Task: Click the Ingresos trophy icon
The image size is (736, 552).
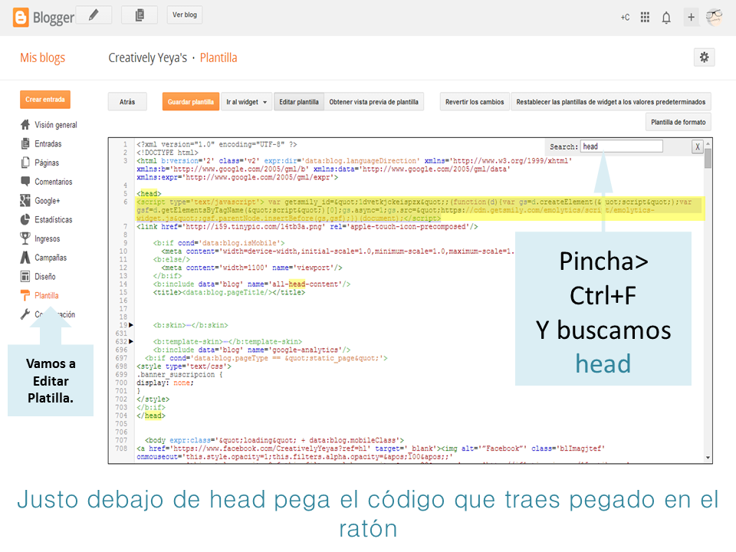Action: coord(25,238)
